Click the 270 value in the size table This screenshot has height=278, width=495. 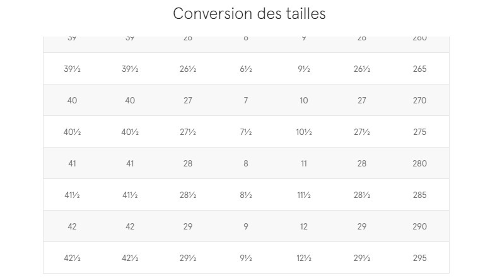coord(419,100)
